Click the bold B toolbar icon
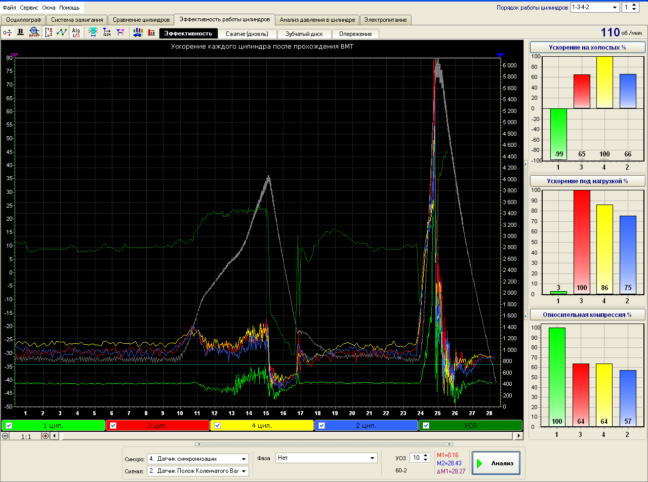648x482 pixels. click(x=21, y=32)
